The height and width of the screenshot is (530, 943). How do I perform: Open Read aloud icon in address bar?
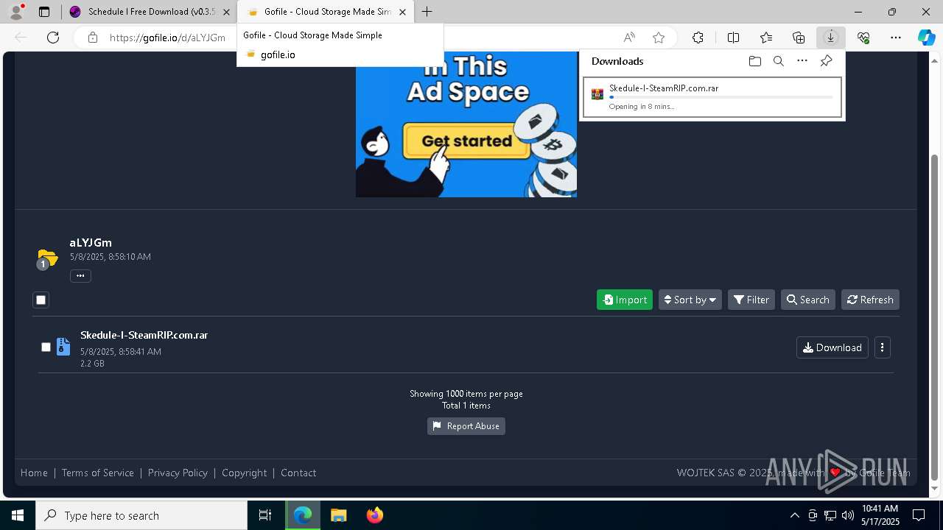[629, 38]
